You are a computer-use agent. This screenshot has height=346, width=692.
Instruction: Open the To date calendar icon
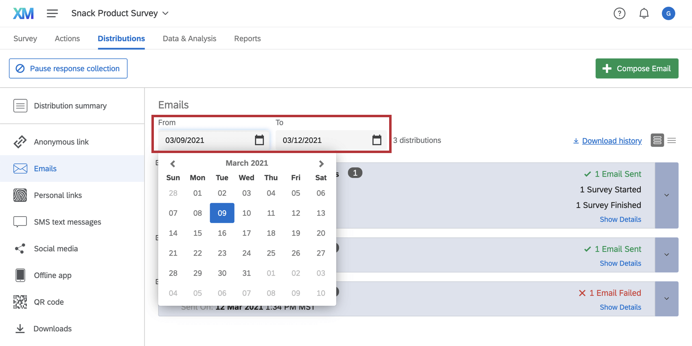(377, 140)
